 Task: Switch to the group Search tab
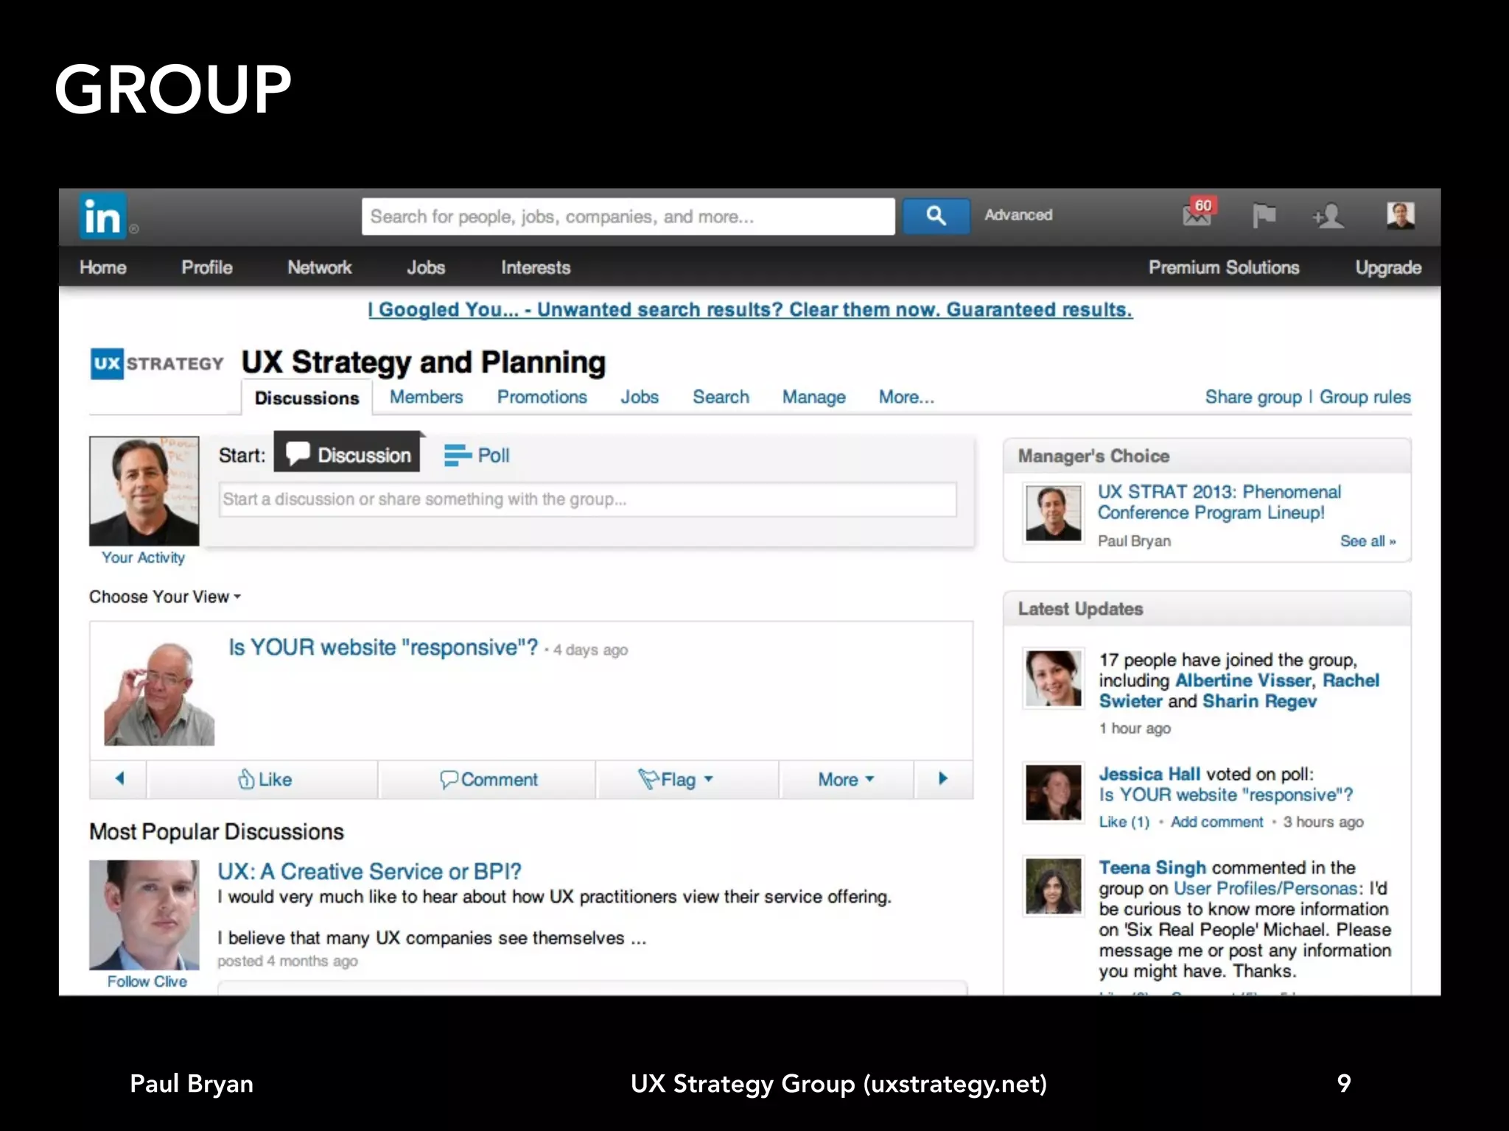tap(721, 397)
